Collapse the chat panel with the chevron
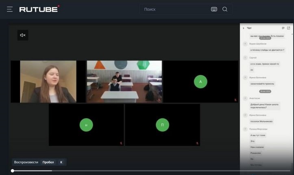This screenshot has height=175, width=294. tap(244, 28)
